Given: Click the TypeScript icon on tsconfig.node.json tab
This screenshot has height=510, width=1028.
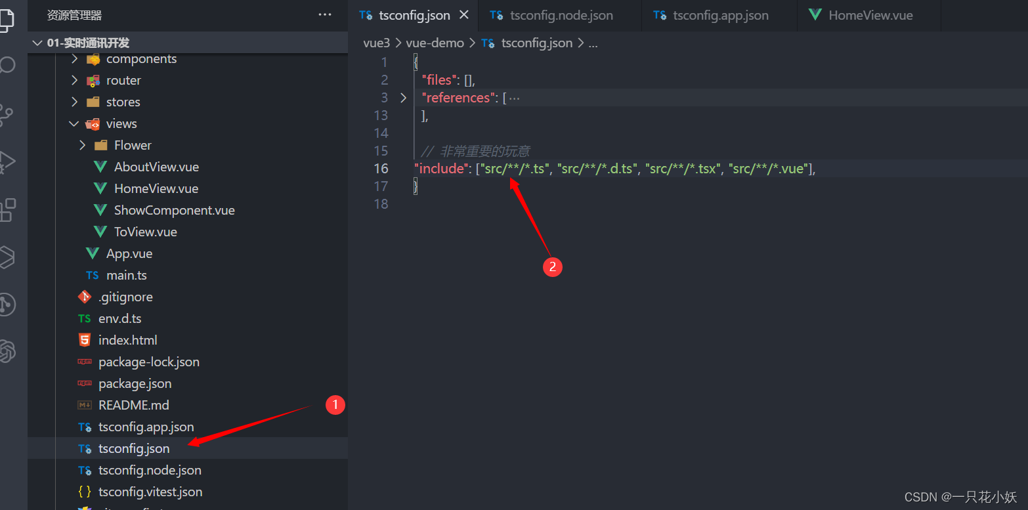Looking at the screenshot, I should click(497, 14).
